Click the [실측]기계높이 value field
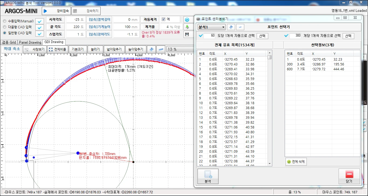 coord(126,27)
